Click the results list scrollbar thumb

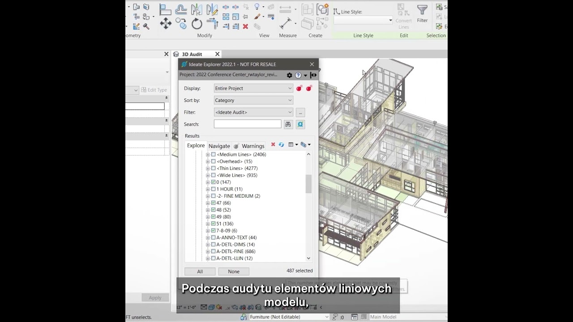(308, 184)
